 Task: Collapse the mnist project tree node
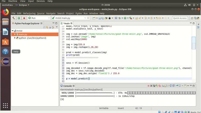13,31
